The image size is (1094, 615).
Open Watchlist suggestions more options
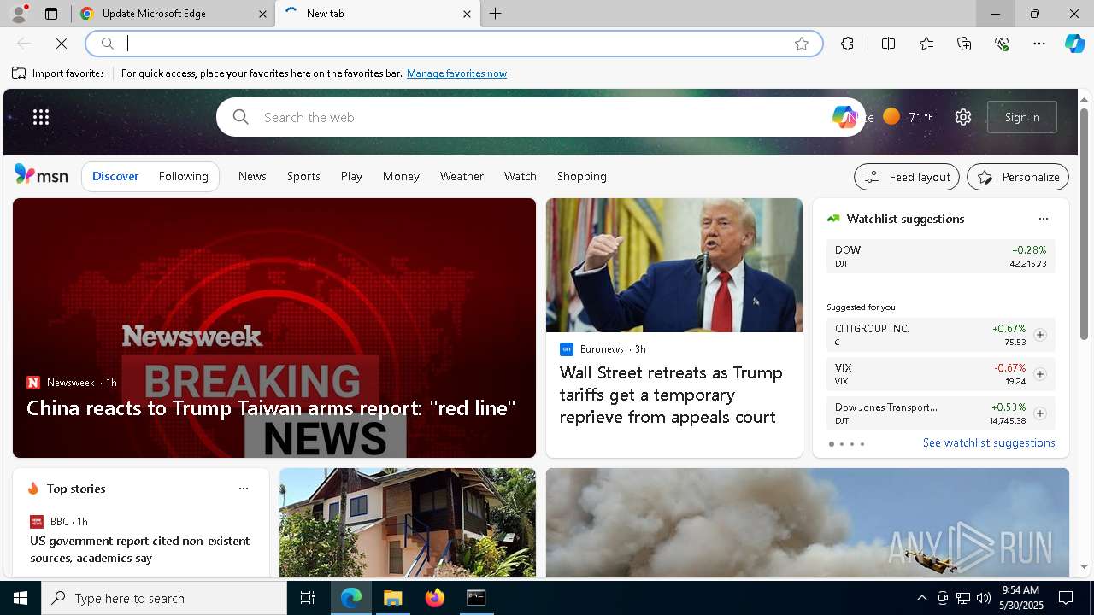[1044, 219]
